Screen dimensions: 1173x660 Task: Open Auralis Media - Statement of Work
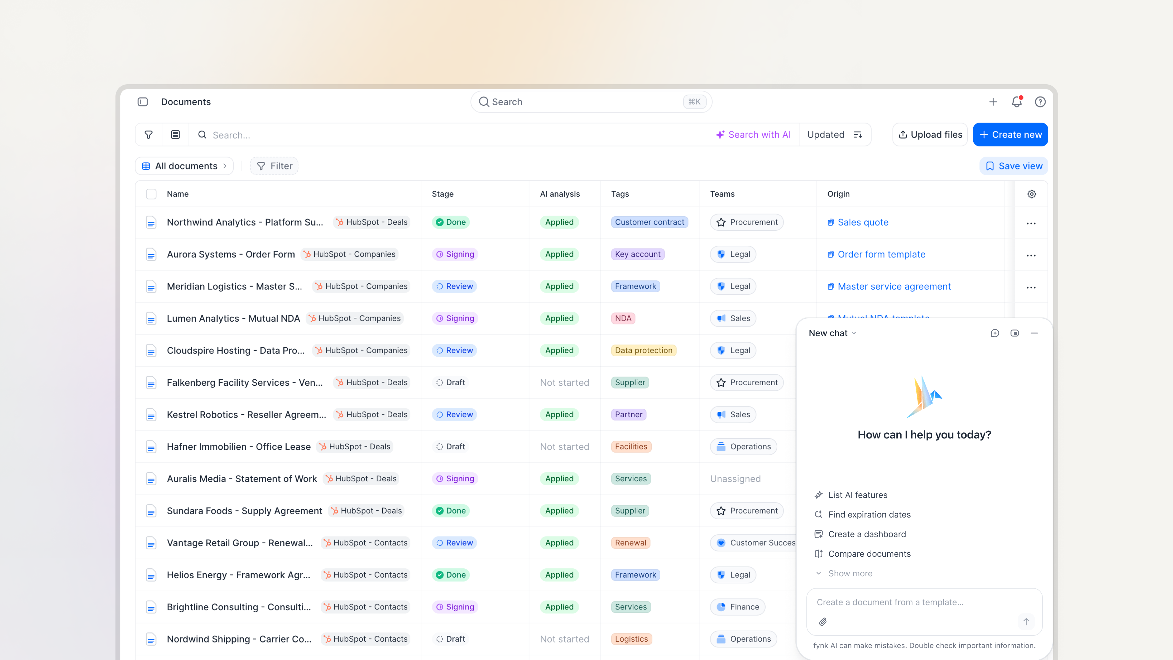coord(242,479)
